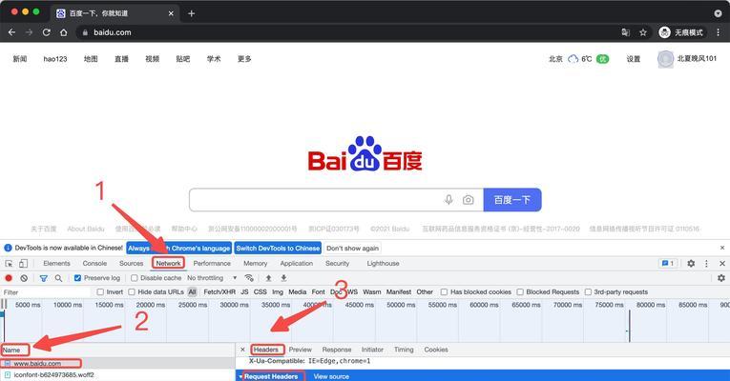Stop recording network log red button
Viewport: 730px width, 381px height.
(9, 278)
